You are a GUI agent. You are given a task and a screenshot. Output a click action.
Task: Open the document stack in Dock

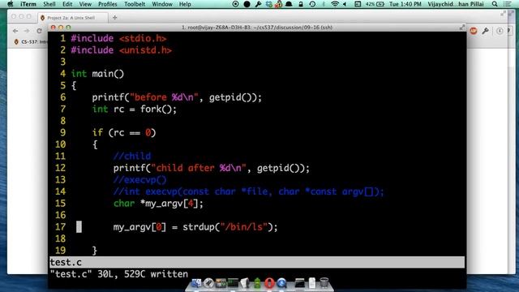coord(312,283)
